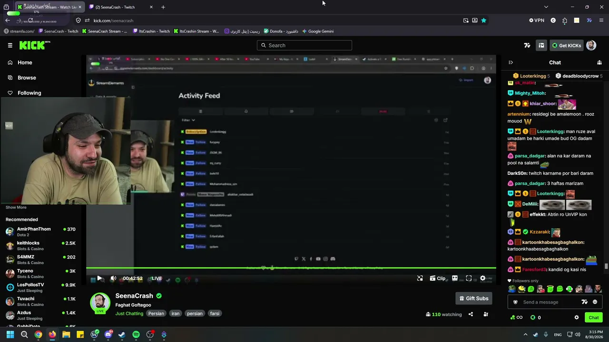Open AmirPhanThom recommended channel
This screenshot has height=342, width=609.
(x=40, y=232)
